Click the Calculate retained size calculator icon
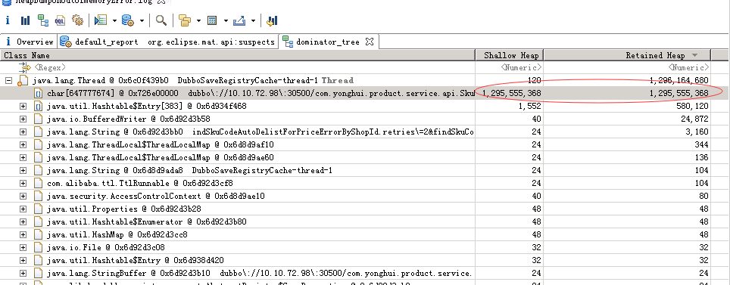This screenshot has height=285, width=730. pyautogui.click(x=212, y=20)
